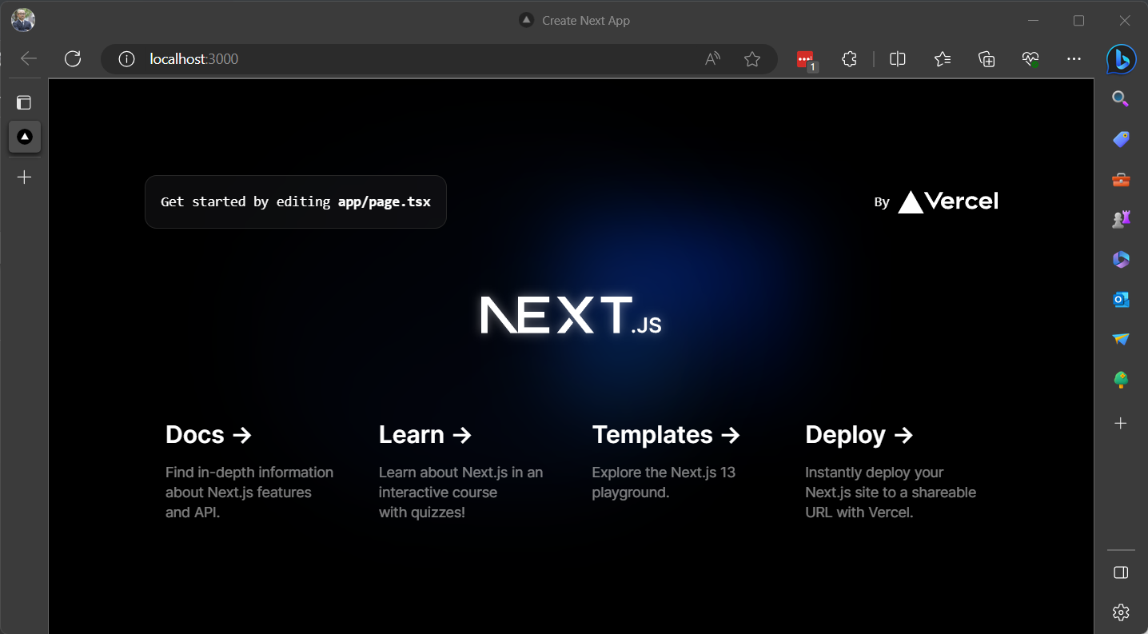Open sidebar settings gear

click(x=1121, y=612)
